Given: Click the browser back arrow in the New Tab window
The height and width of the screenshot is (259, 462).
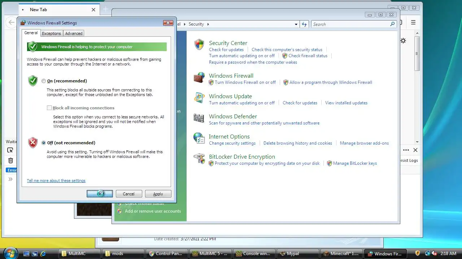Looking at the screenshot, I should click(x=12, y=22).
